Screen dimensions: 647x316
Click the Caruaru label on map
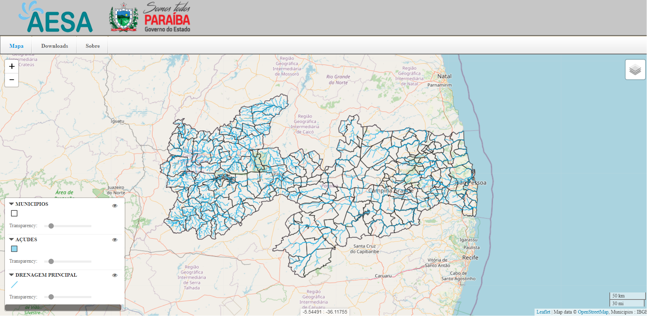coord(383,276)
